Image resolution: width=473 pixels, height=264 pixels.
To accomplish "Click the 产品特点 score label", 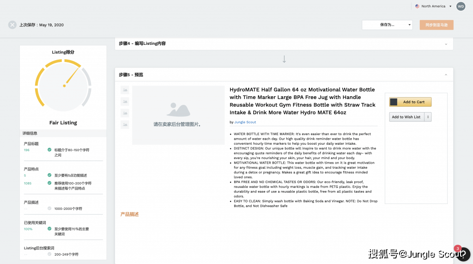I will [31, 169].
